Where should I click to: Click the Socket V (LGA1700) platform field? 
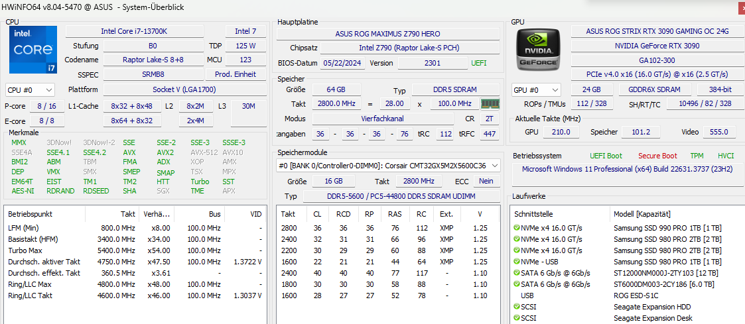(185, 89)
